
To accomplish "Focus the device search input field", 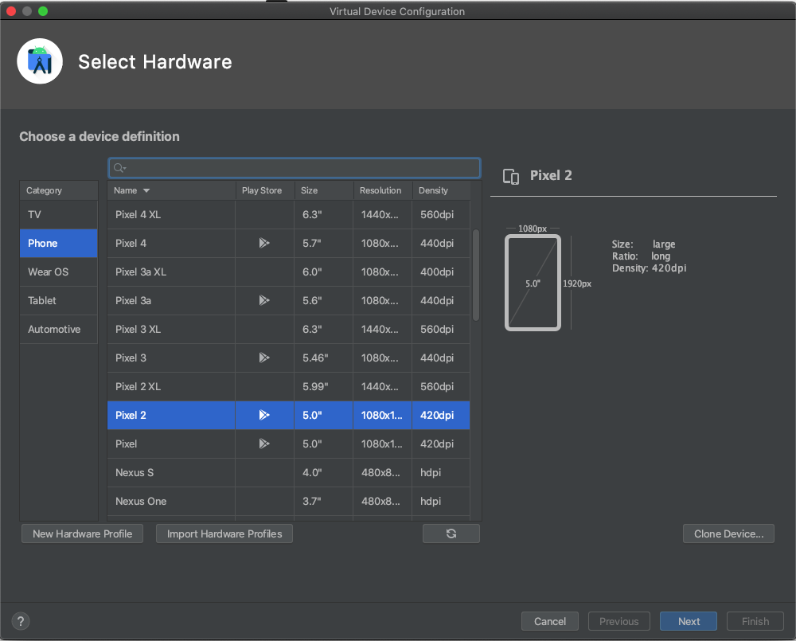I will pyautogui.click(x=295, y=168).
